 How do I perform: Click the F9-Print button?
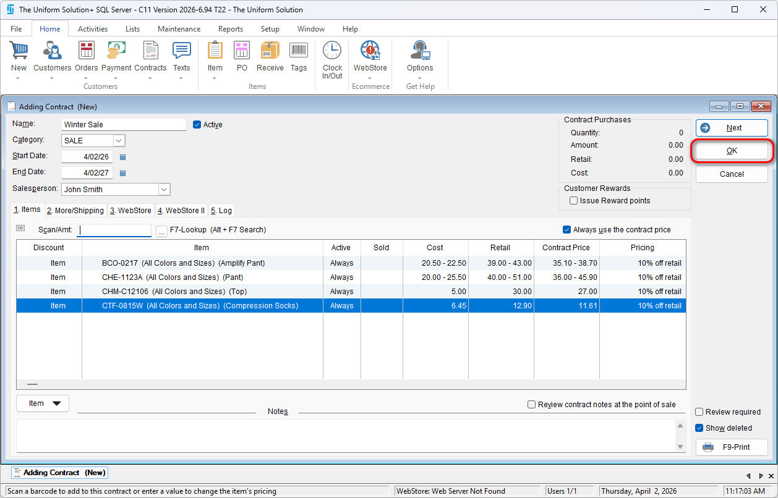tap(732, 447)
